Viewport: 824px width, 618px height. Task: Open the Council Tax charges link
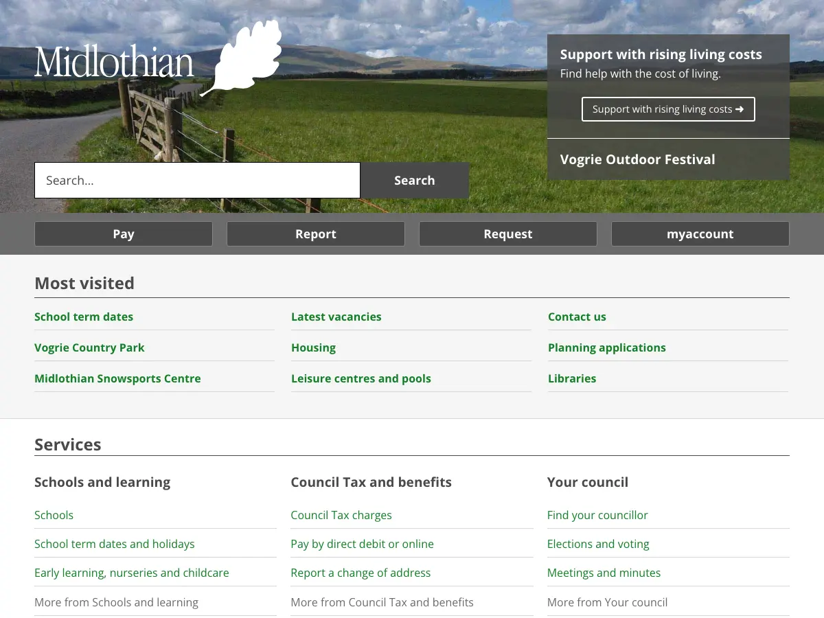[x=341, y=515]
